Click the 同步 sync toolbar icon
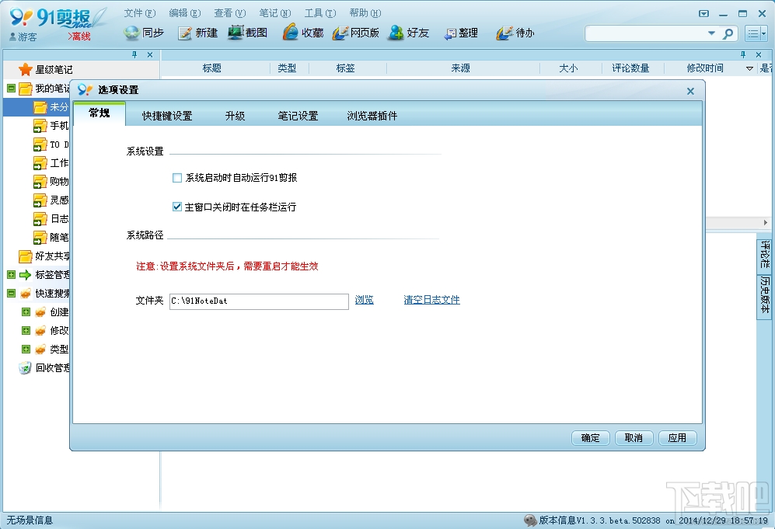This screenshot has width=775, height=529. [x=144, y=33]
